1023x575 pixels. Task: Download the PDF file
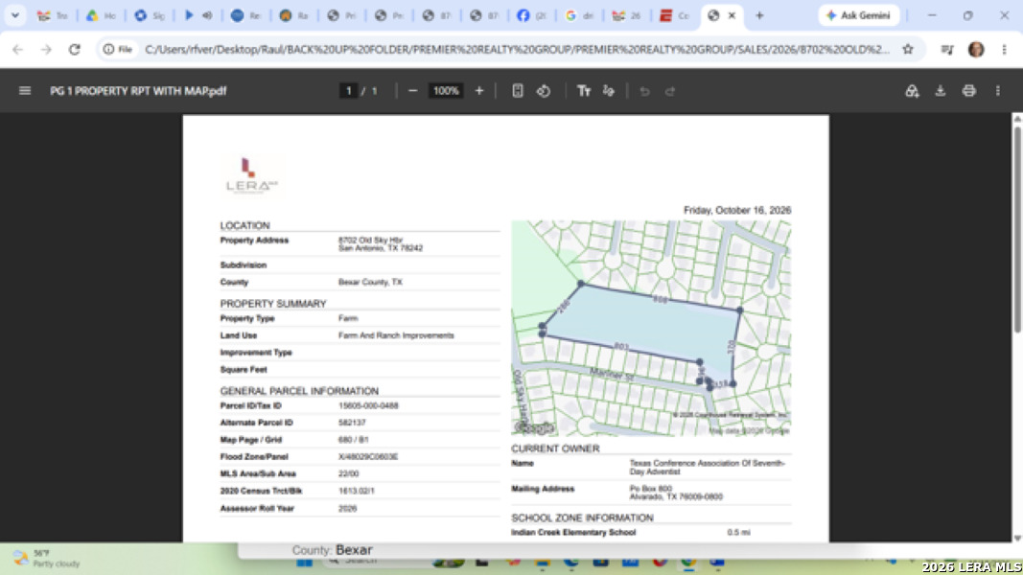[x=941, y=91]
